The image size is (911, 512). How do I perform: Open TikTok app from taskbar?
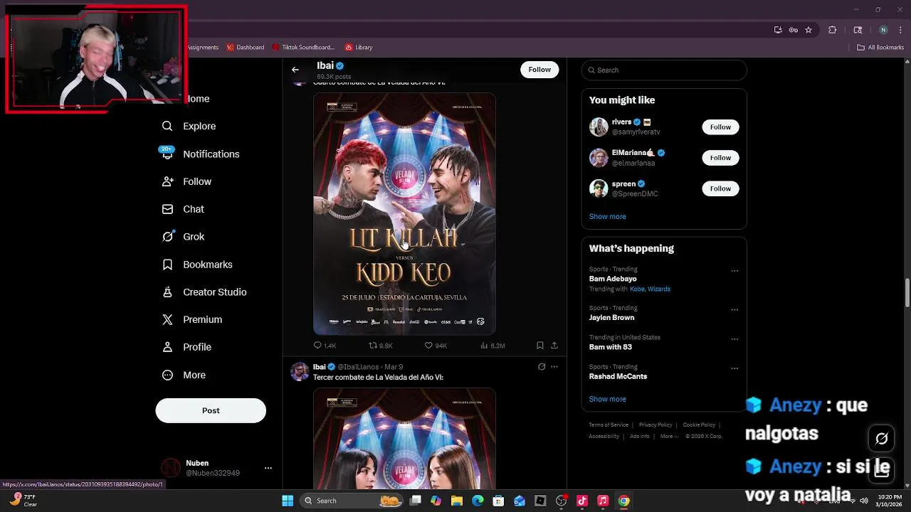point(582,501)
